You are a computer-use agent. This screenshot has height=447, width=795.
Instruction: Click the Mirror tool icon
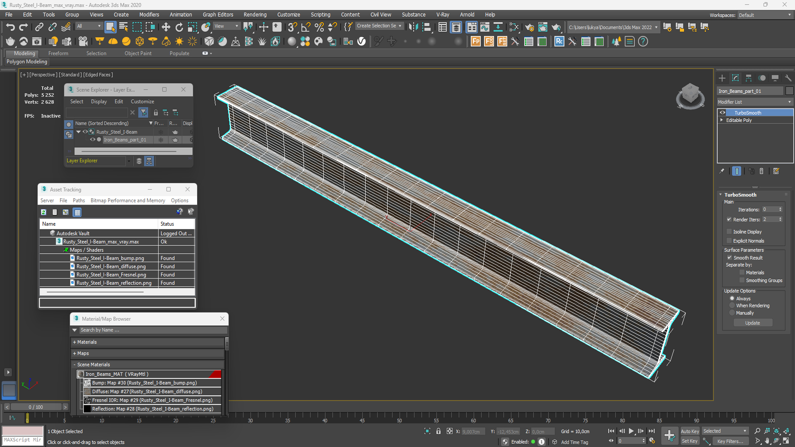413,27
